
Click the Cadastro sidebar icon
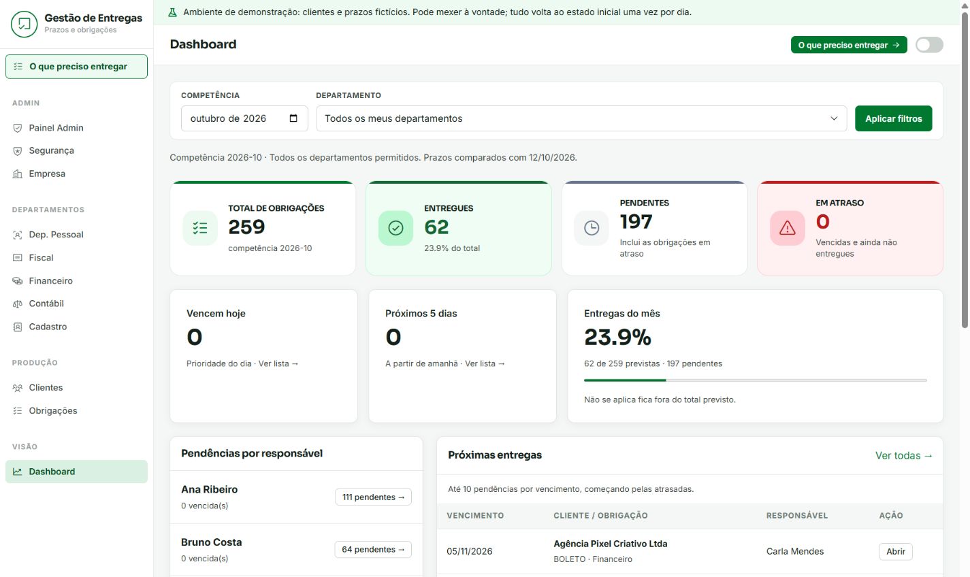pos(18,327)
